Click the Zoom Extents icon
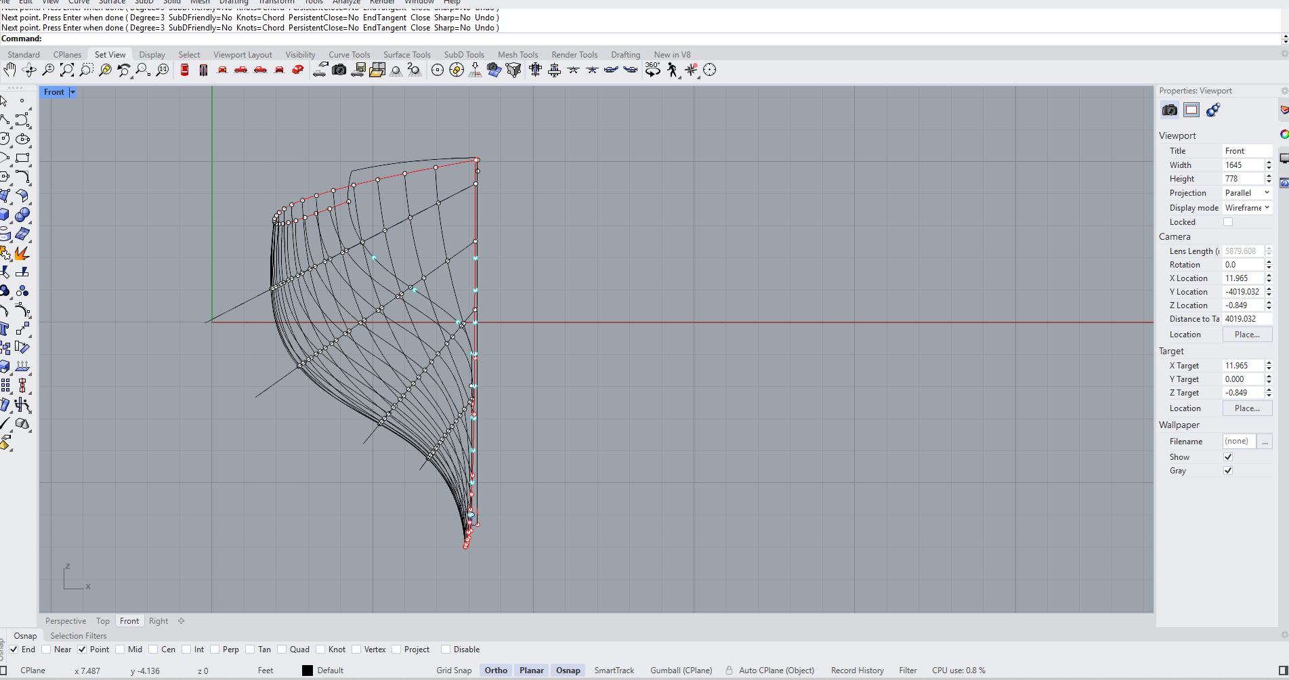The image size is (1289, 680). point(67,70)
